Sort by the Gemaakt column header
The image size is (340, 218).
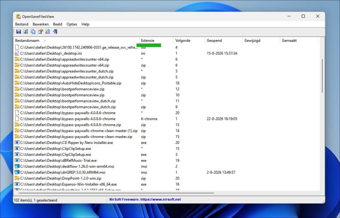click(x=298, y=41)
